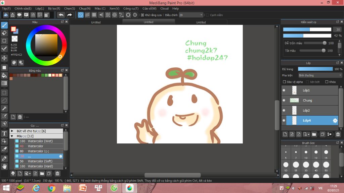Select the Brush tool in left toolbar
The height and width of the screenshot is (193, 344).
(x=4, y=25)
